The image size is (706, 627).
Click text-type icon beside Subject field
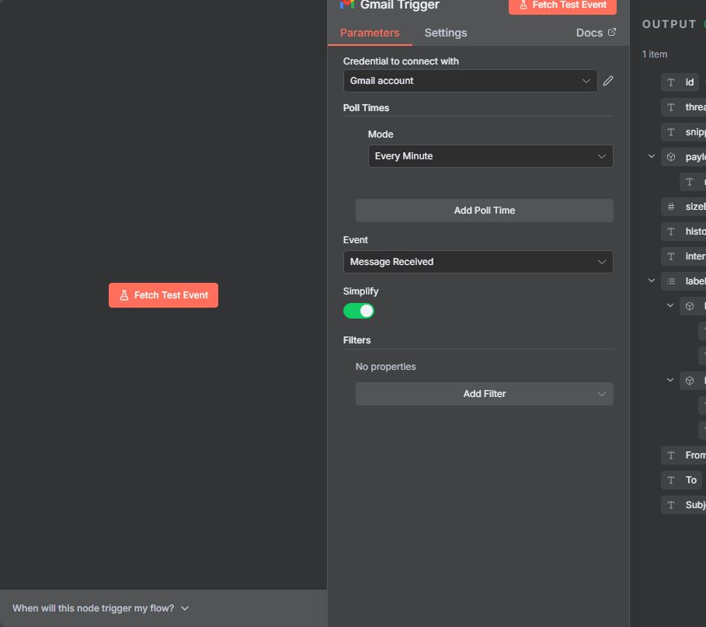click(671, 505)
